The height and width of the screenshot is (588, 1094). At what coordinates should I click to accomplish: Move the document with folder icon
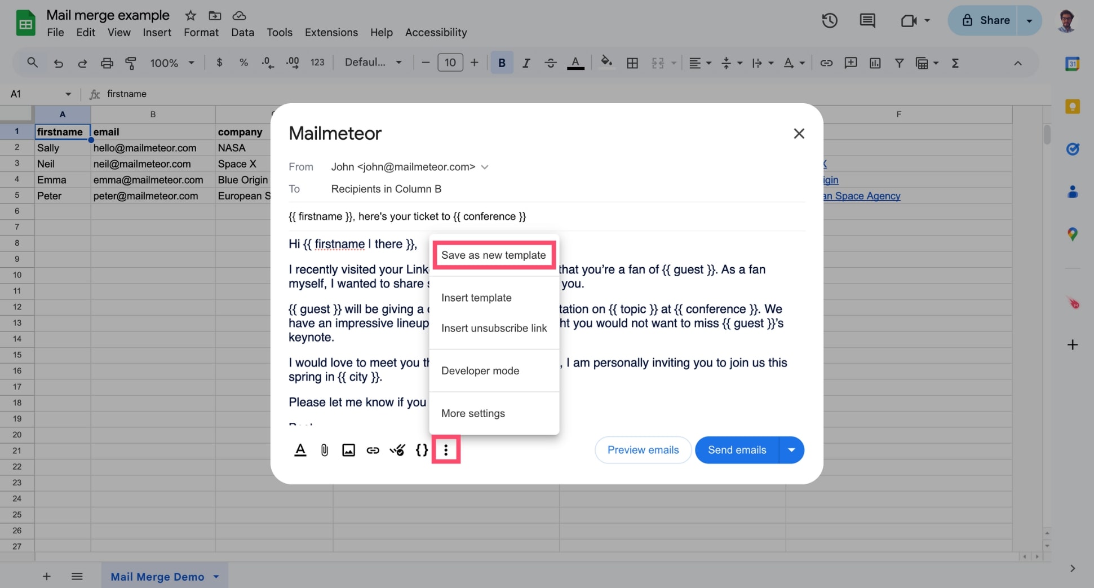tap(214, 15)
